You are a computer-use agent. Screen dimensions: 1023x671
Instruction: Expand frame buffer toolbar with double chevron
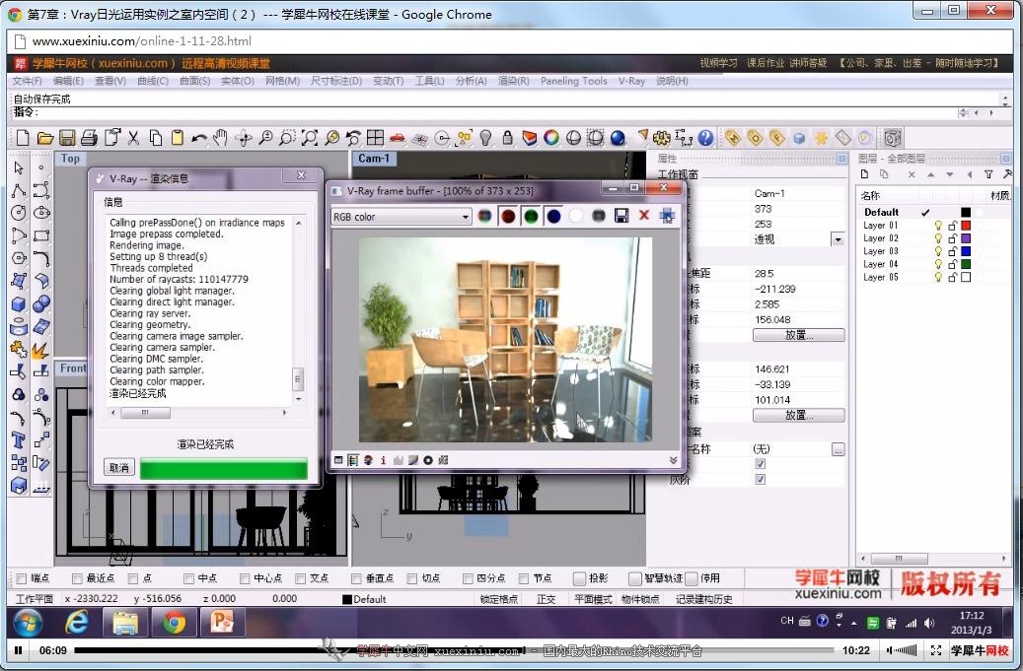(x=674, y=460)
